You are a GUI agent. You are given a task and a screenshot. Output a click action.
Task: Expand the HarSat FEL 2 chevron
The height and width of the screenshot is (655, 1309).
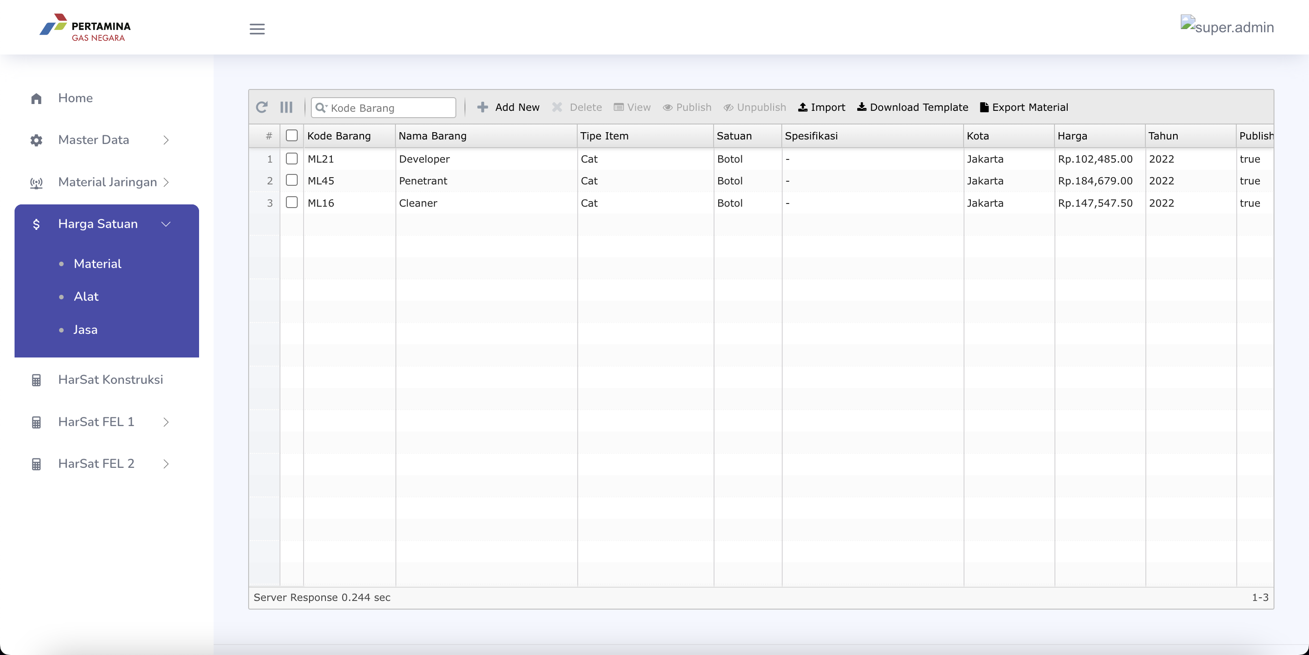point(166,464)
